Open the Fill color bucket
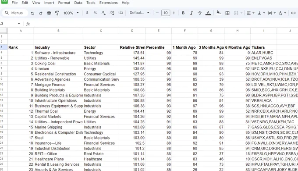Image resolution: width=298 pixels, height=171 pixels. 219,13
